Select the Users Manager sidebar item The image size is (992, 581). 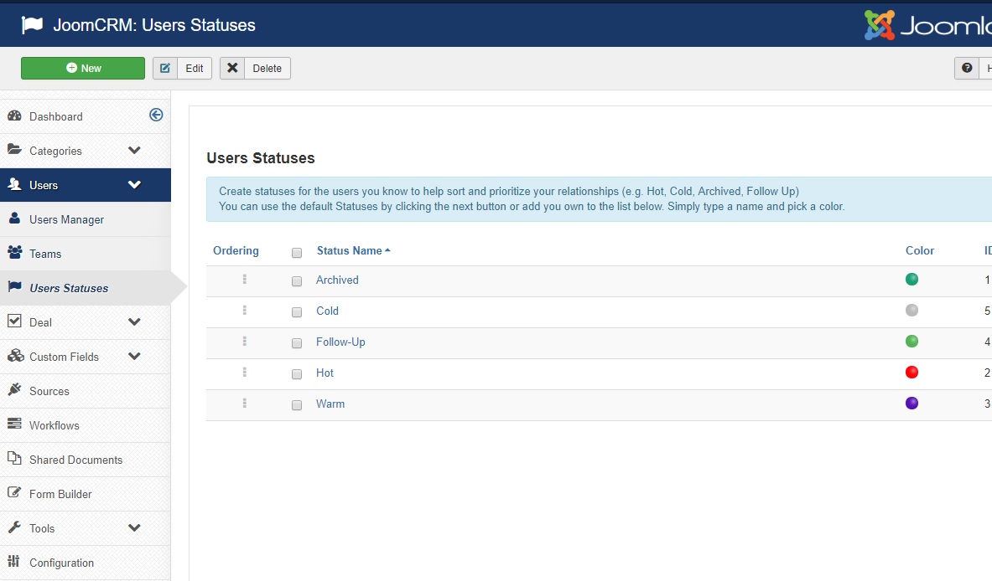65,219
